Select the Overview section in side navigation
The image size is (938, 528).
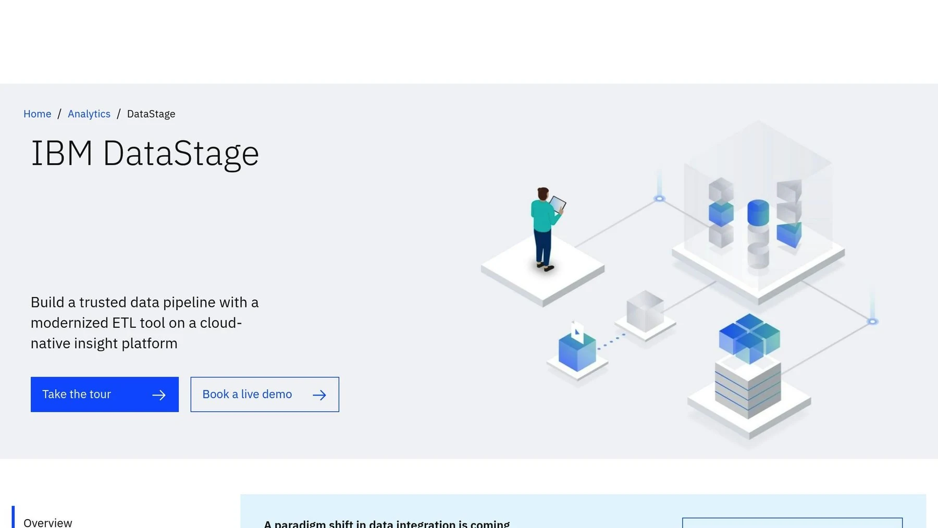coord(48,522)
